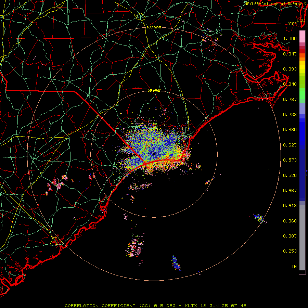Click the 0.573 scale value
The width and height of the screenshot is (308, 308).
[290, 160]
